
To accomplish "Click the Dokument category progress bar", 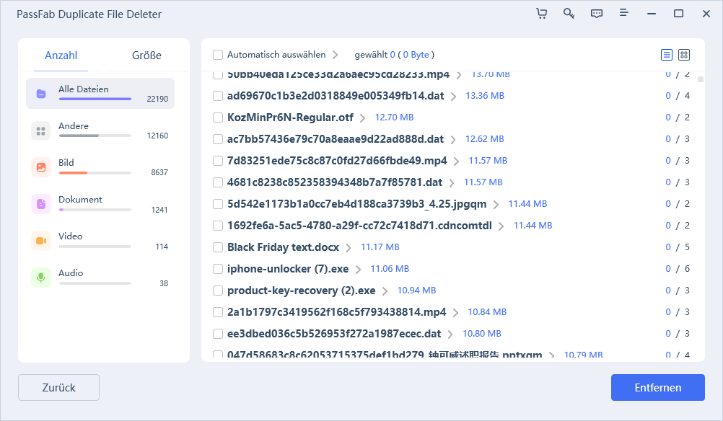I will (95, 210).
